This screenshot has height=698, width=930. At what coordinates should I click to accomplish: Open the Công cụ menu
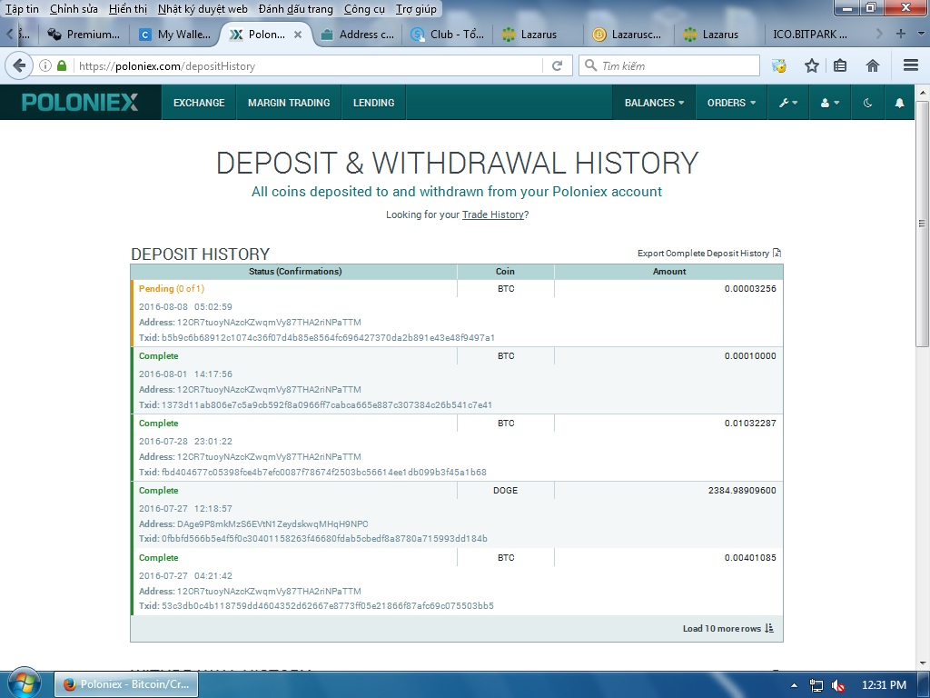(x=364, y=9)
